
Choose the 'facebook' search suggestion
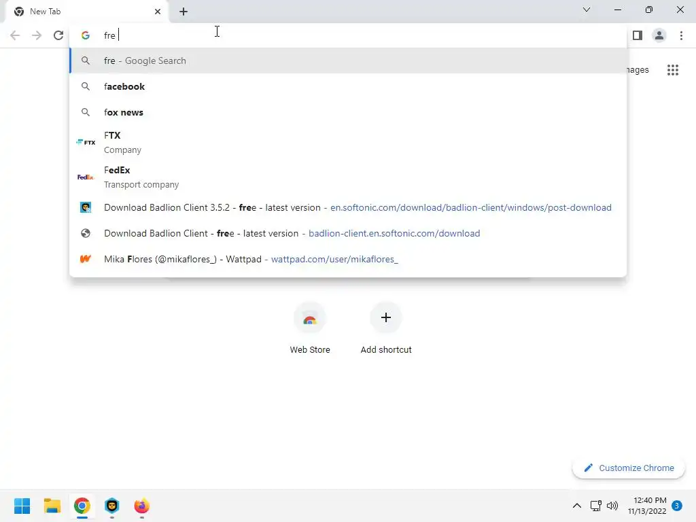pyautogui.click(x=348, y=86)
